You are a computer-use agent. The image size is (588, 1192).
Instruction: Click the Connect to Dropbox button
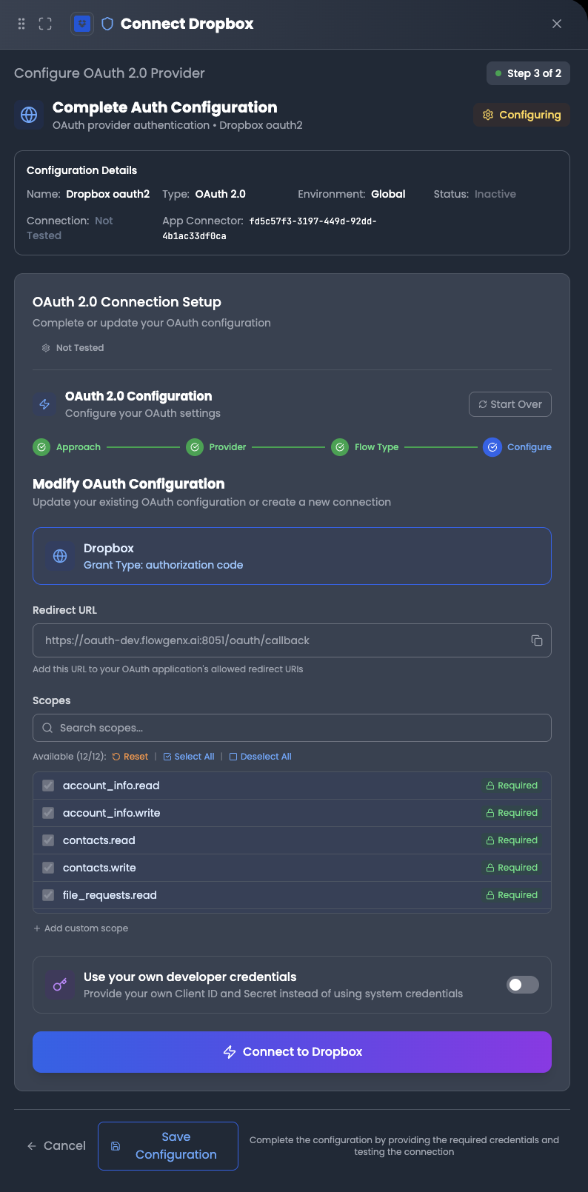click(292, 1052)
